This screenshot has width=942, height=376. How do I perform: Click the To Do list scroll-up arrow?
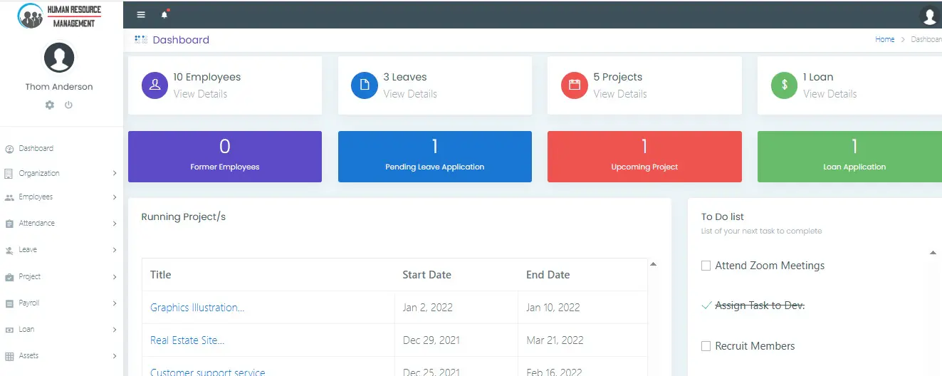933,253
